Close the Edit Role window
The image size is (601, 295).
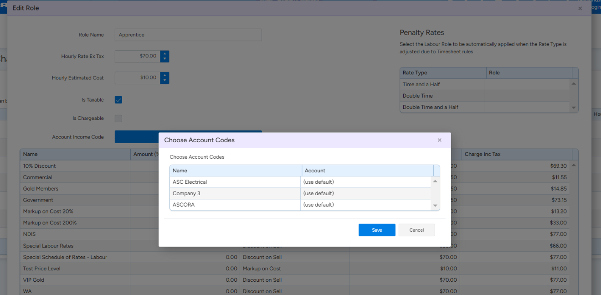tap(580, 8)
